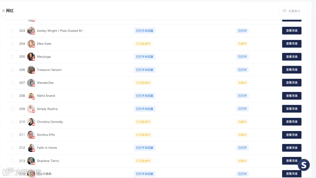316x178 pixels.
Task: Tick the checkbox for row 203
Action: coord(13,31)
